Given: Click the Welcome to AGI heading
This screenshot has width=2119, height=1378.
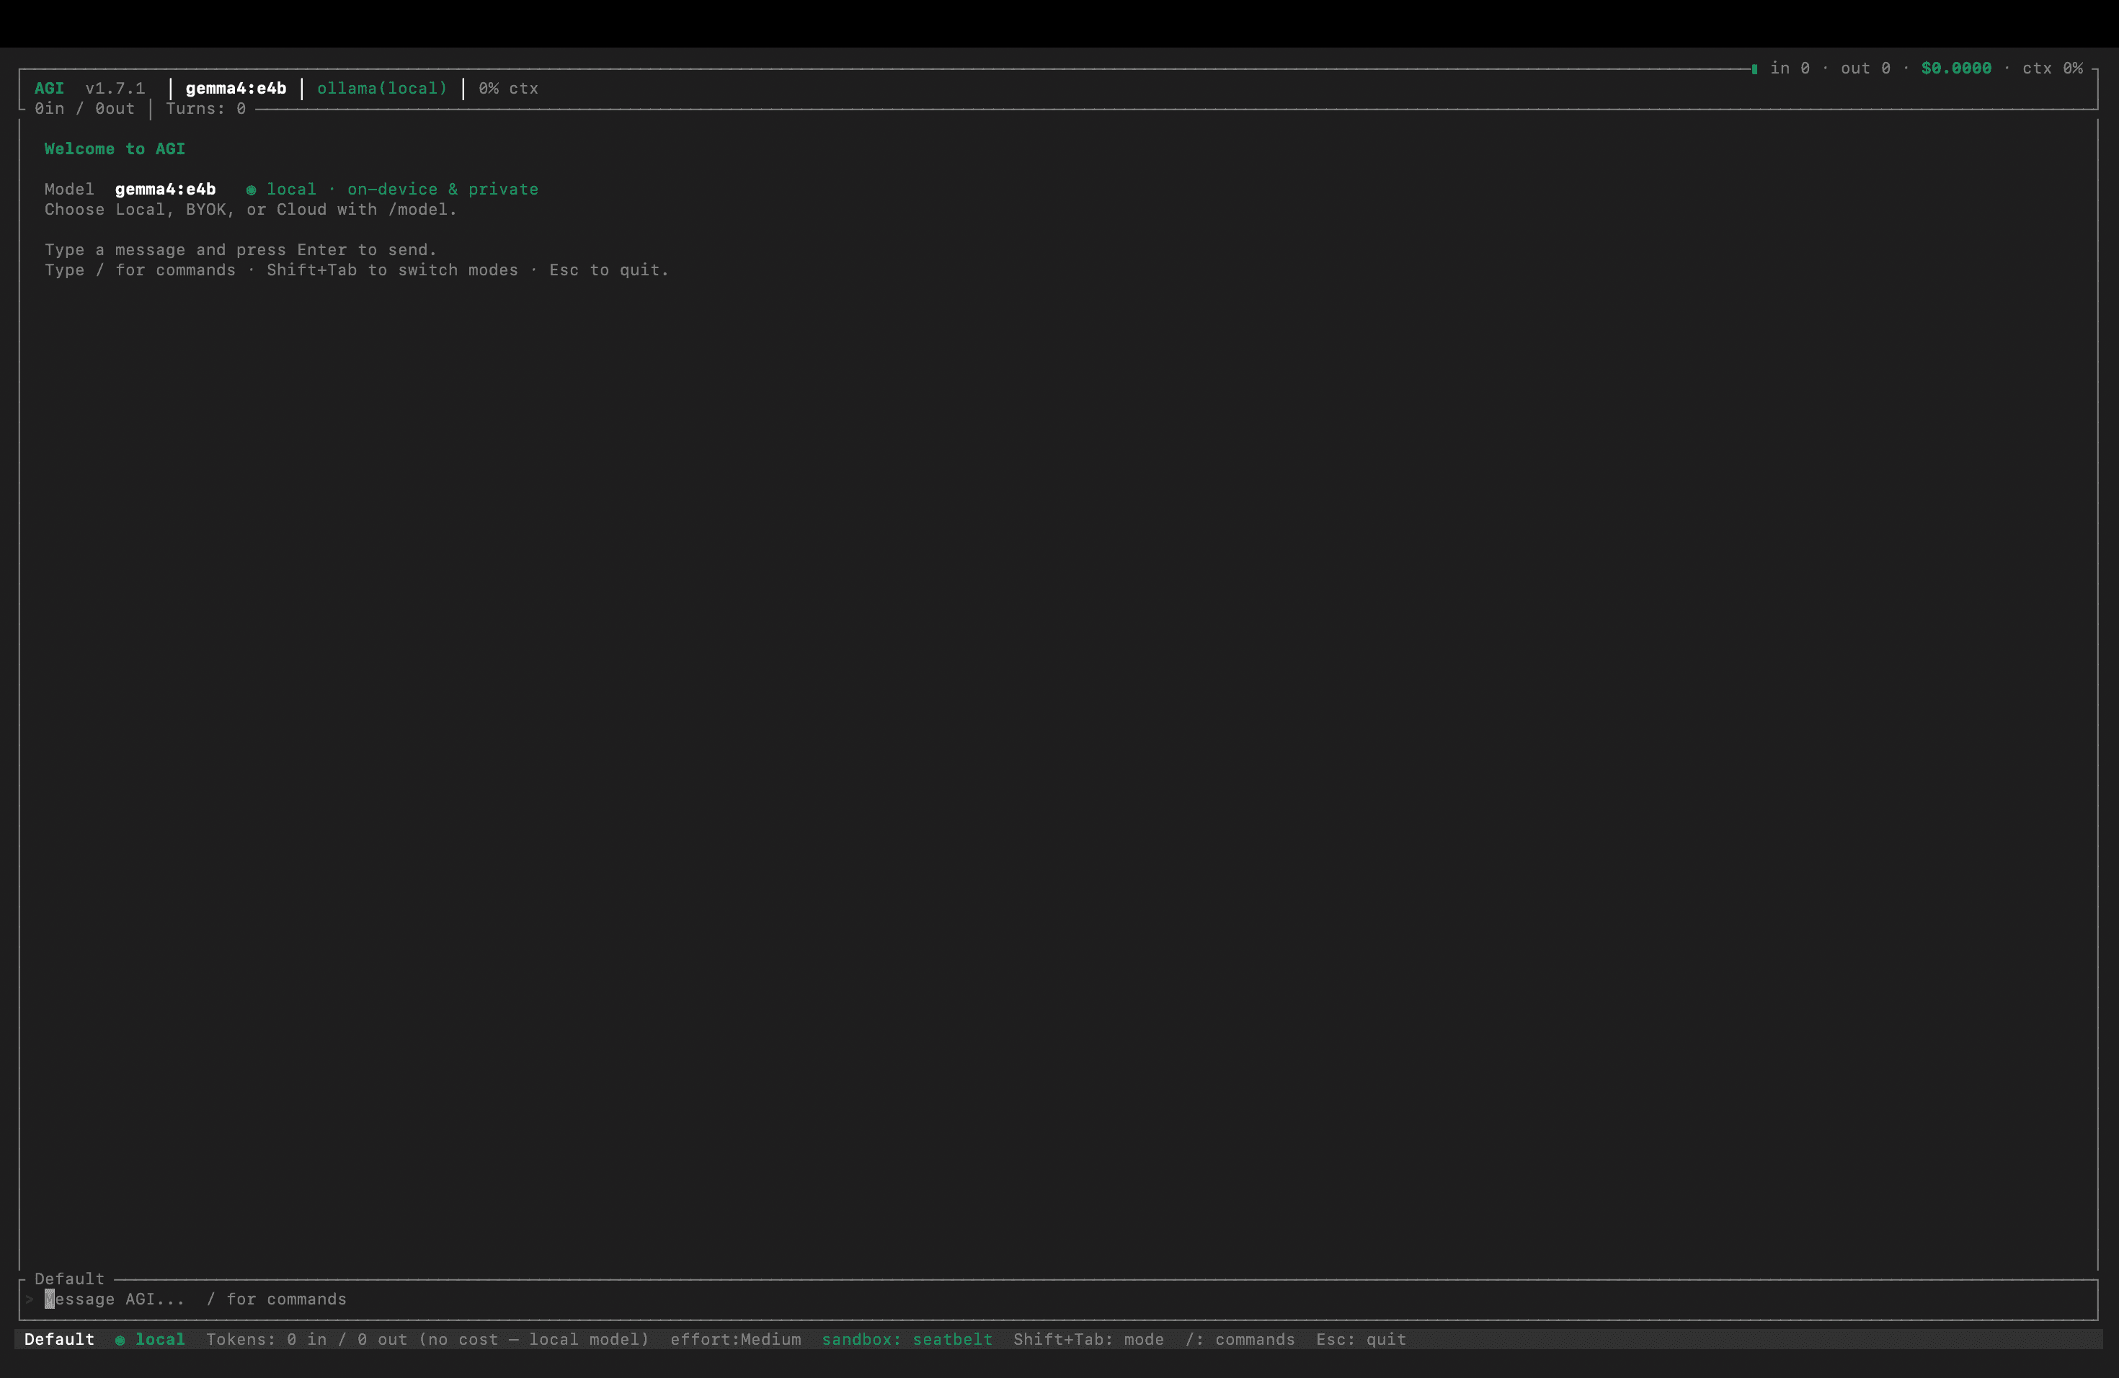Looking at the screenshot, I should click(115, 148).
